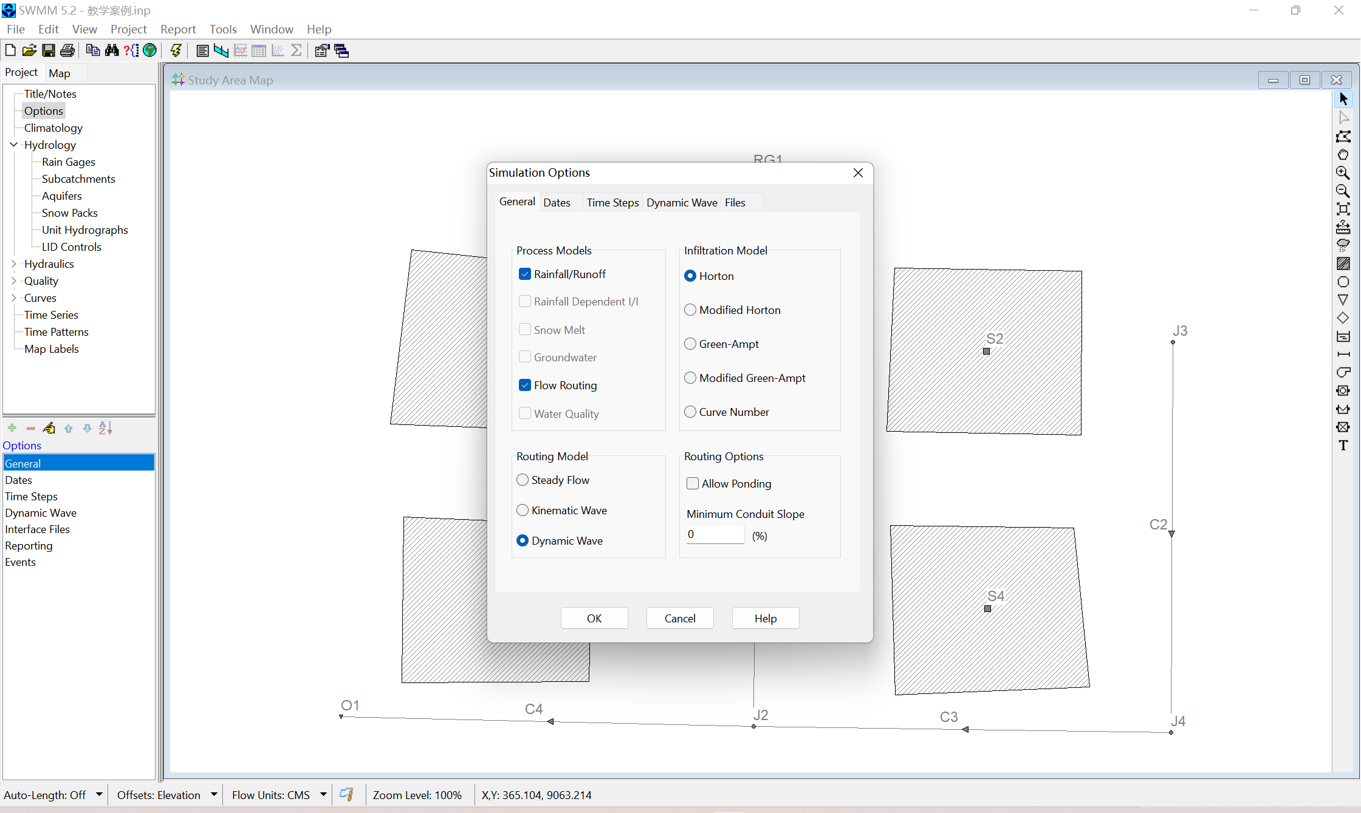Open the Profile Plot toolbar icon

(221, 50)
